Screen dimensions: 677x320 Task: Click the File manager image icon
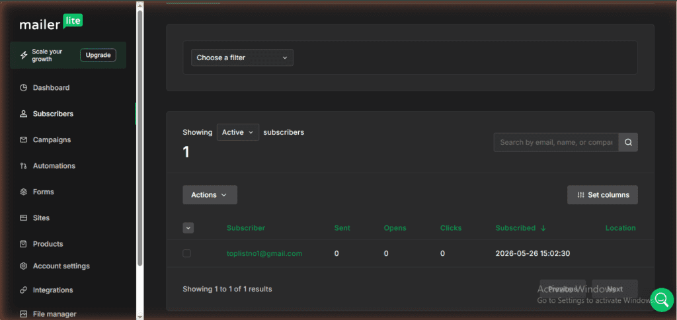click(x=24, y=314)
